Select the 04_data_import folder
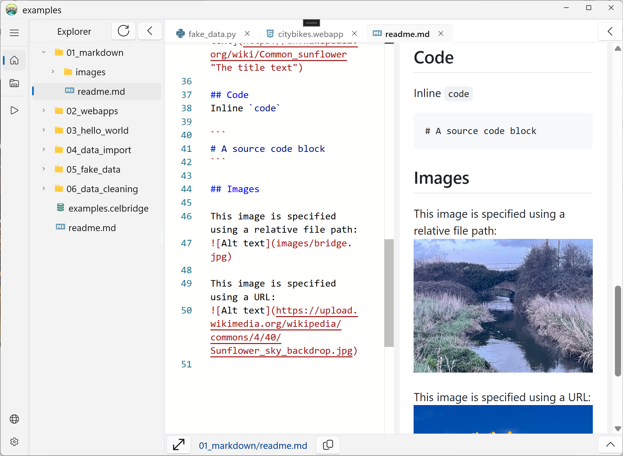 (99, 150)
